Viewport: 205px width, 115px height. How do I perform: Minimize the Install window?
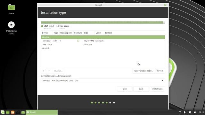[161, 5]
